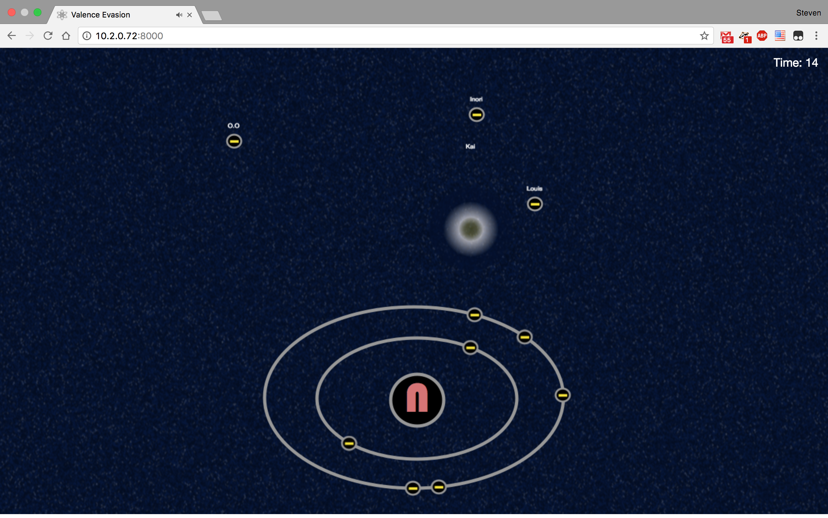Click the glowing orb below Kai
Screen dimensions: 828x518
471,229
